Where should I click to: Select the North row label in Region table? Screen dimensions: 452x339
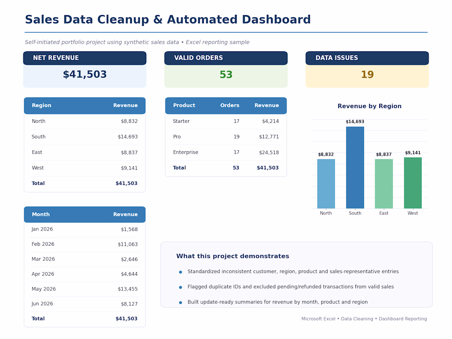39,121
